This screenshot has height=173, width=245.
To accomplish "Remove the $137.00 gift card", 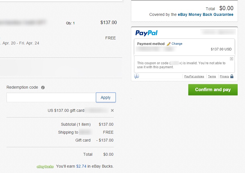I will [x=112, y=110].
